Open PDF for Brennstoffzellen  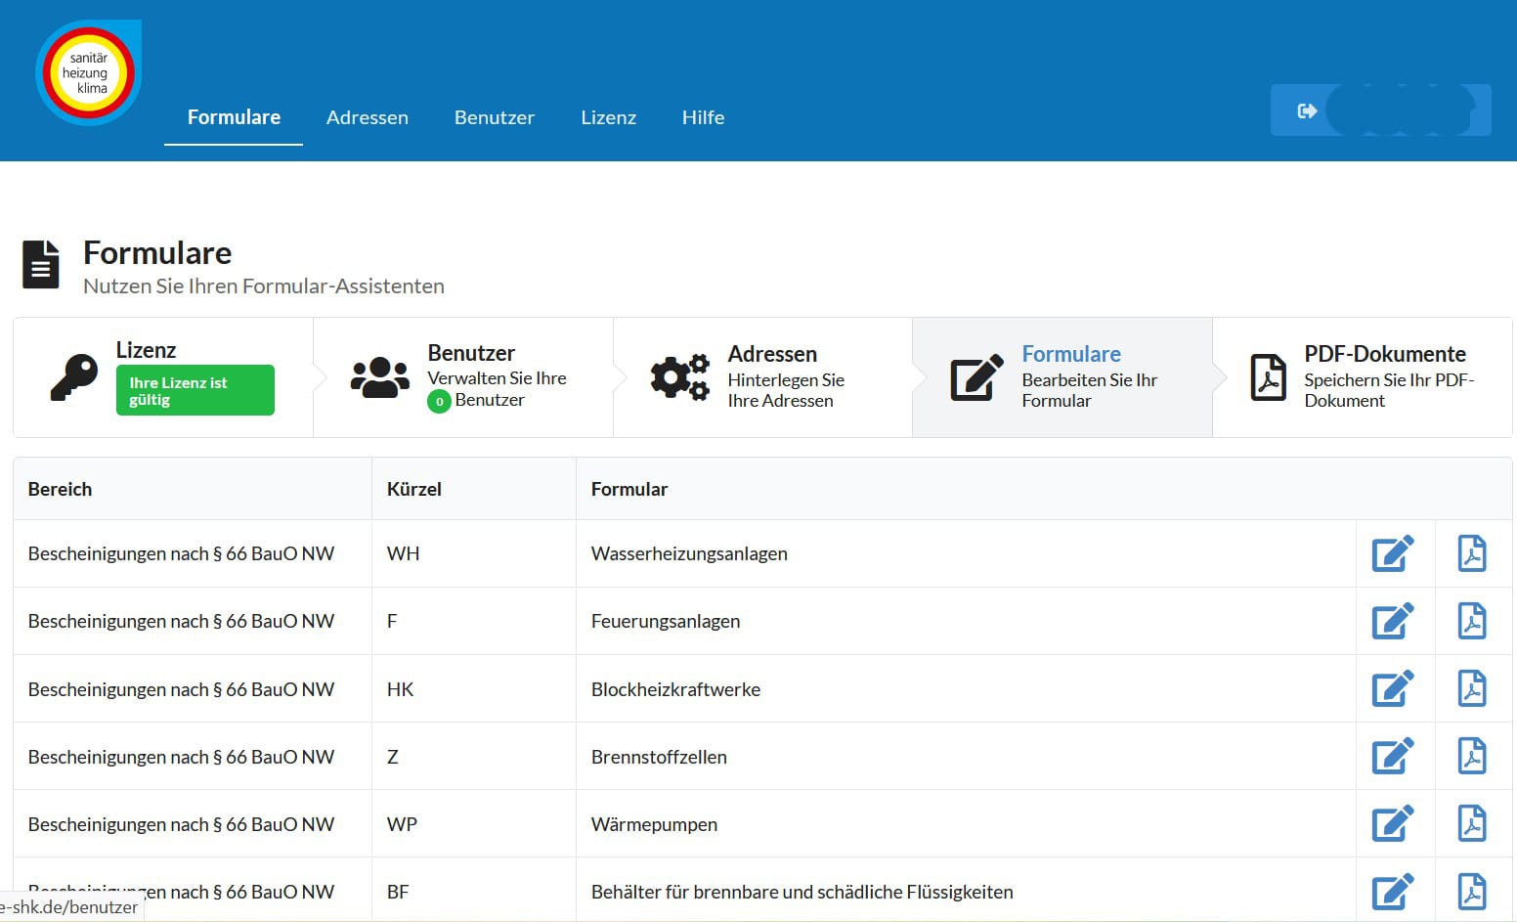1471,756
